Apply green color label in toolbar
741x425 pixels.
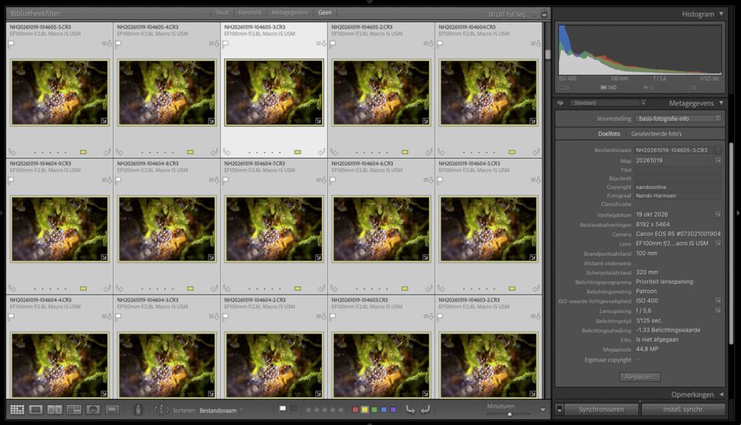374,410
